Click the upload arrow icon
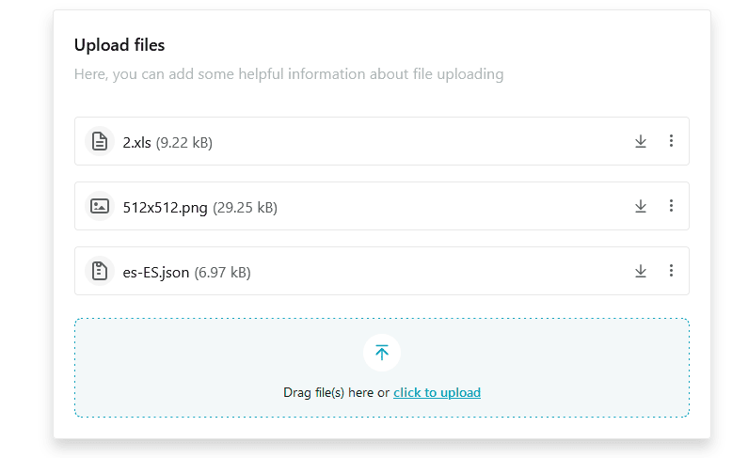 (382, 353)
